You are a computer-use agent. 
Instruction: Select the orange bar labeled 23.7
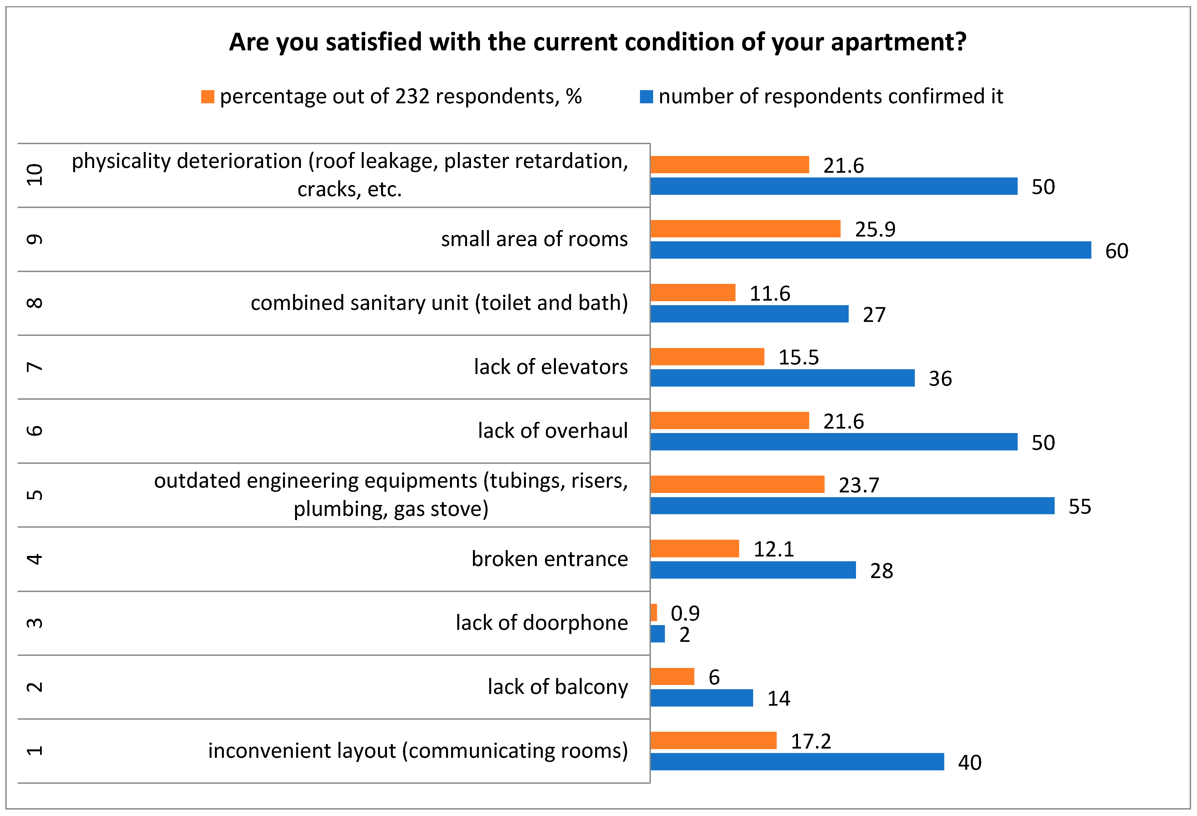[737, 484]
